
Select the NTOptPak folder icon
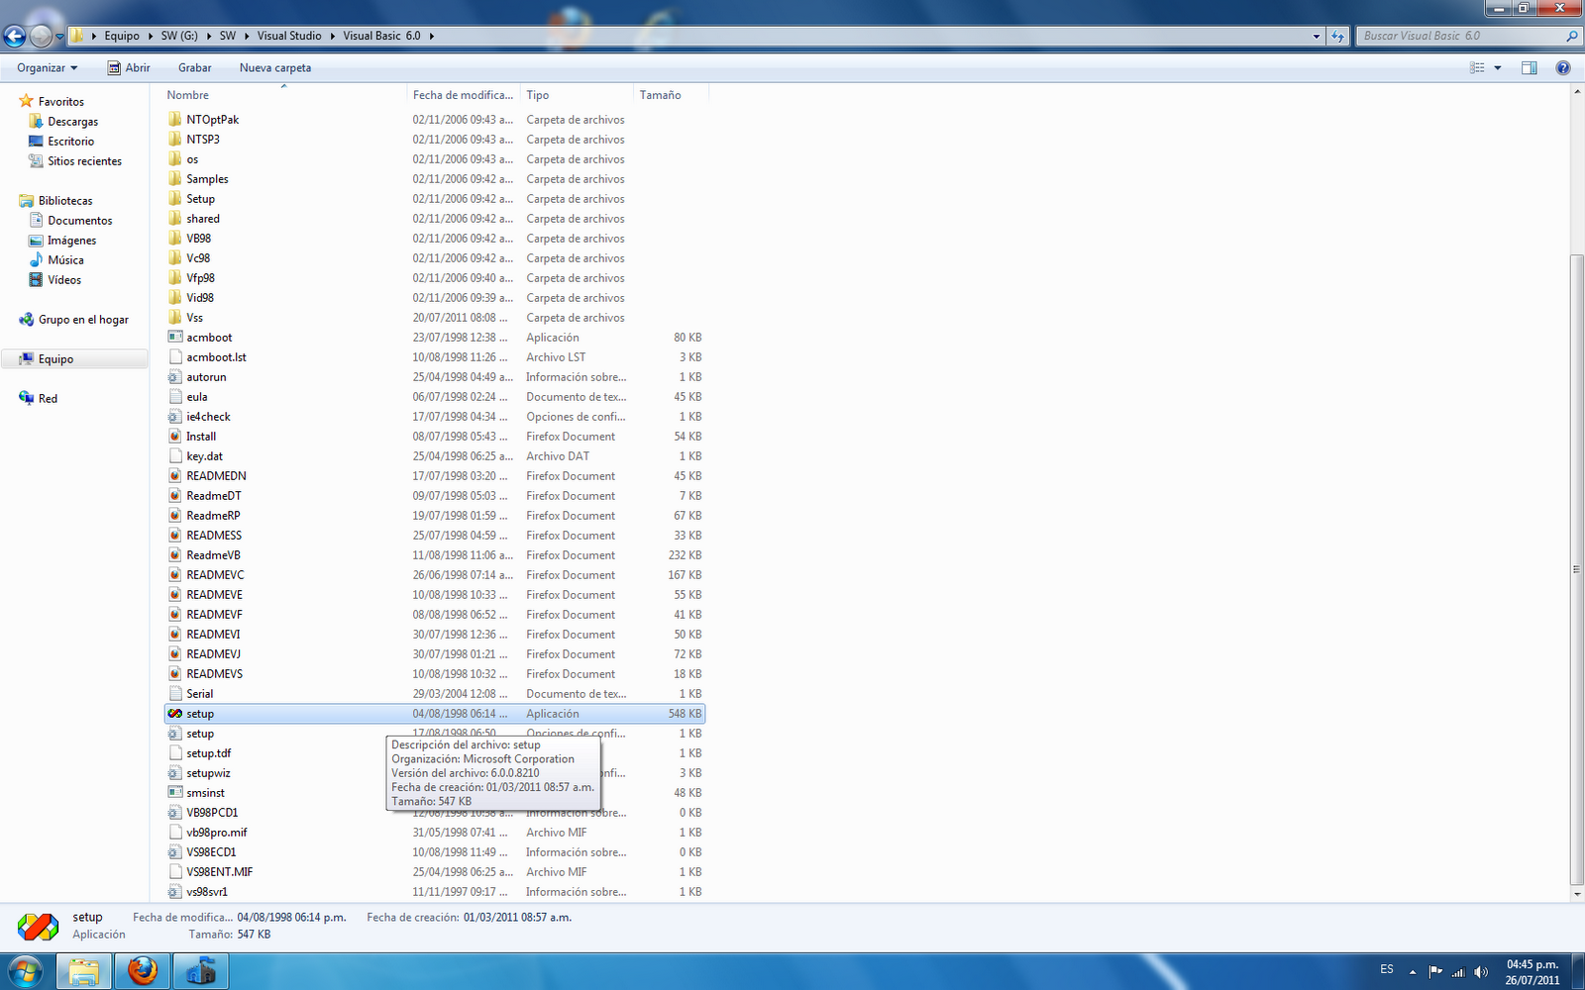tap(175, 120)
